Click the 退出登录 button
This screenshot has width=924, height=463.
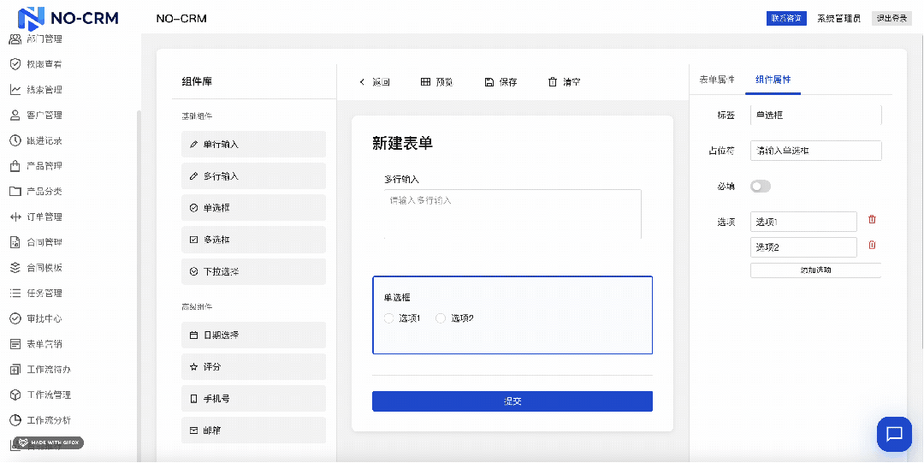[x=891, y=18]
